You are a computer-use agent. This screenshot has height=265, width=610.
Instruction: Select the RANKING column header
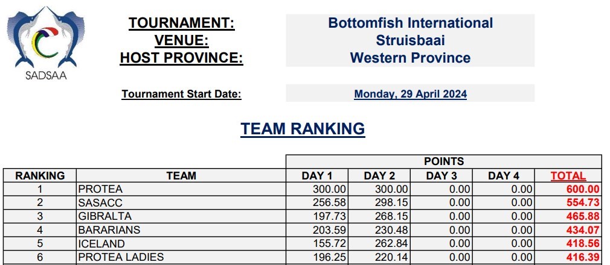(x=40, y=176)
